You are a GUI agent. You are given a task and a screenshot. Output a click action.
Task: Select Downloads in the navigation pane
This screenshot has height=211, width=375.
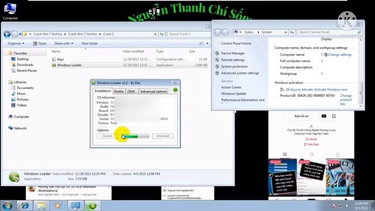[x=25, y=64]
